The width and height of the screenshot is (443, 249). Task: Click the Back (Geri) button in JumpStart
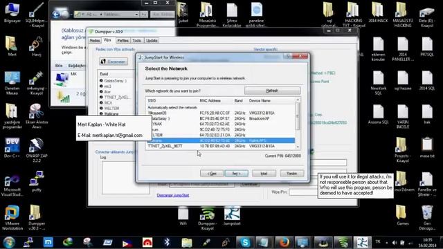(x=212, y=174)
